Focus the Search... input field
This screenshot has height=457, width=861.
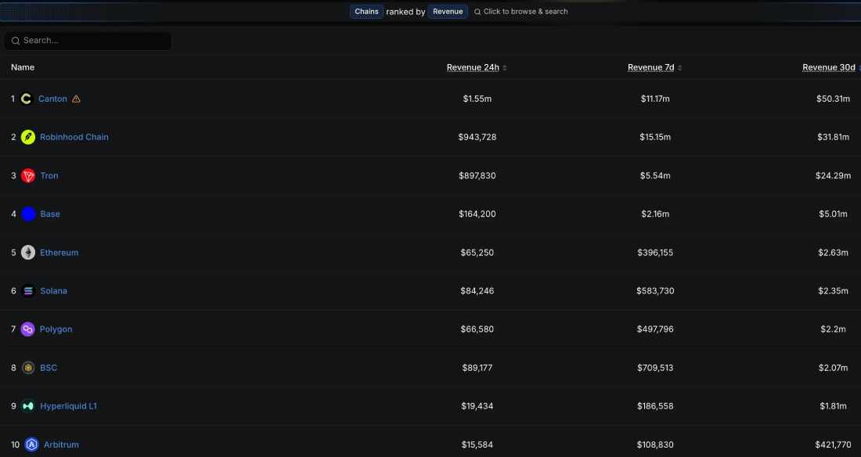88,41
